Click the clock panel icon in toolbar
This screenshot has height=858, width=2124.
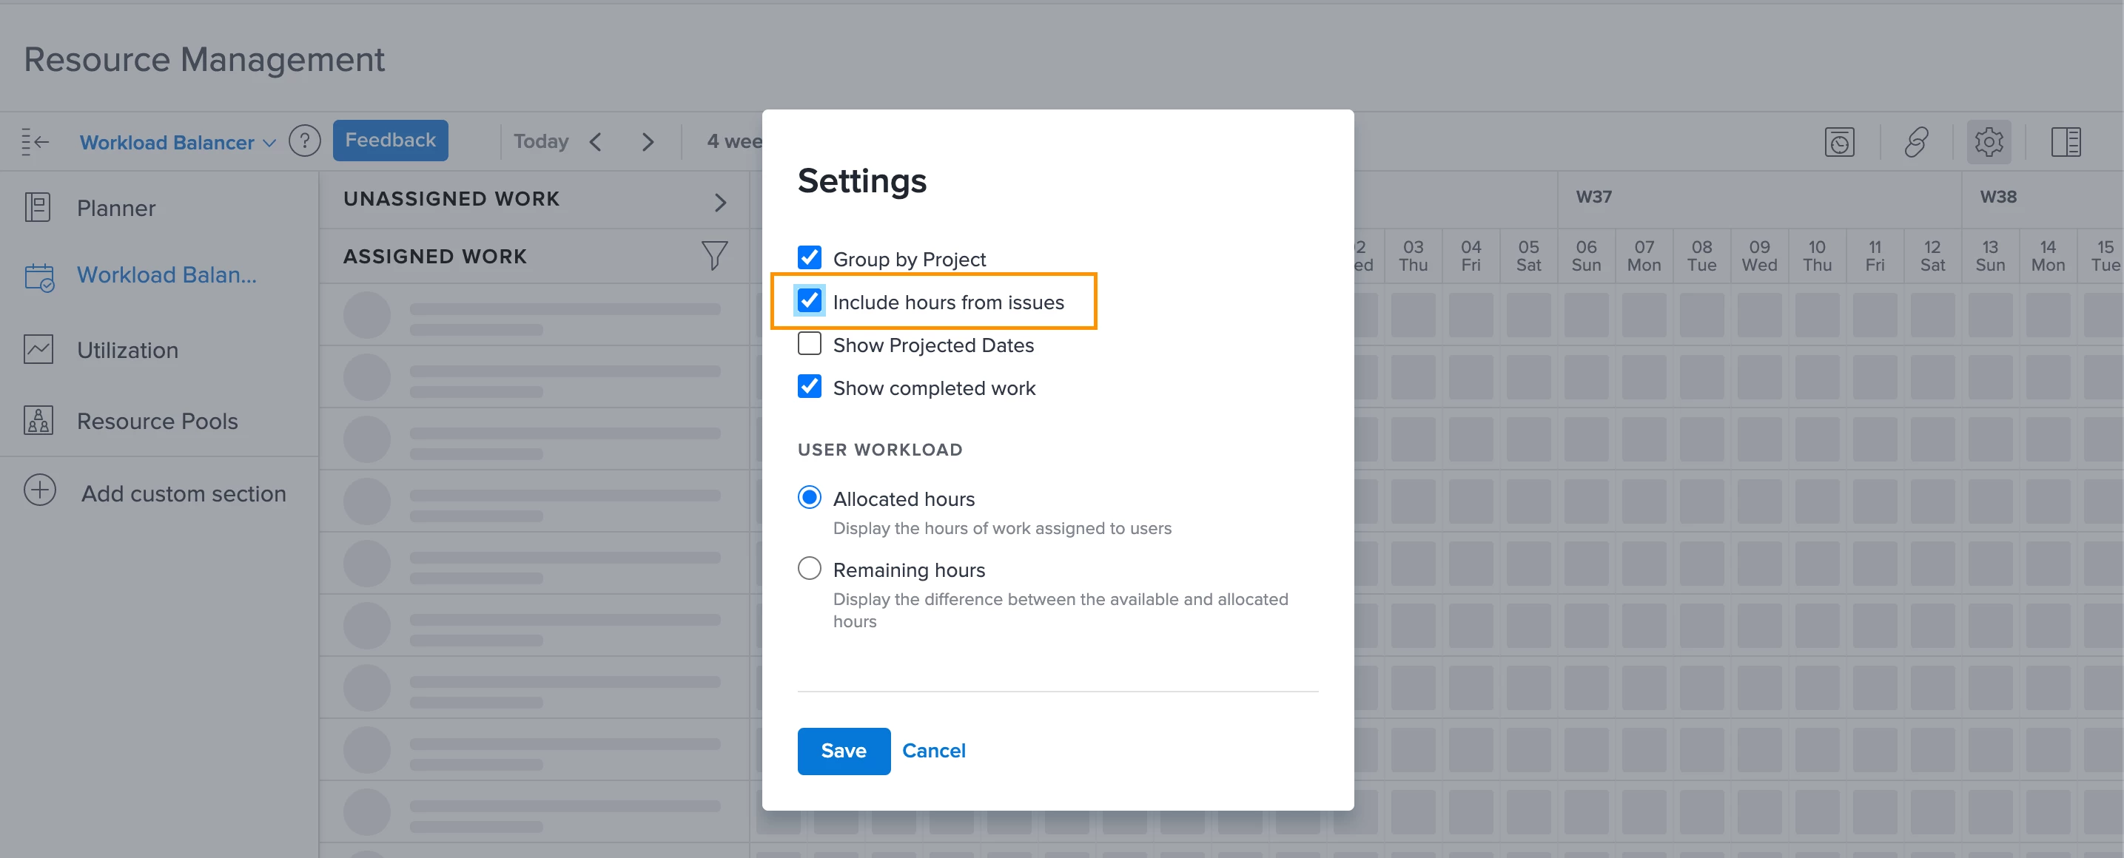coord(1839,142)
